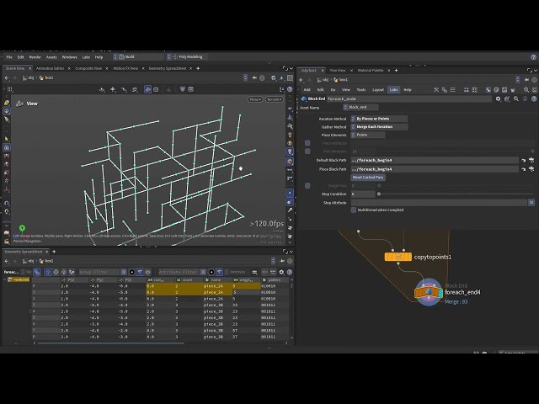Select the foreach_end4 node
Image resolution: width=539 pixels, height=404 pixels.
coord(429,292)
